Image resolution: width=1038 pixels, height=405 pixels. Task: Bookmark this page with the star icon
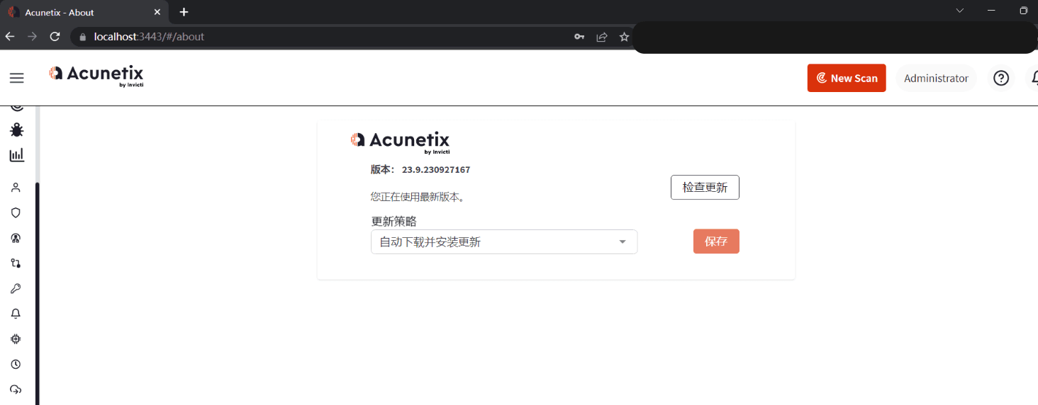coord(624,37)
